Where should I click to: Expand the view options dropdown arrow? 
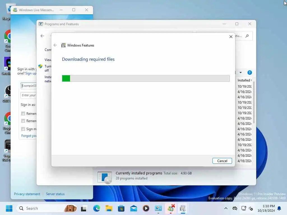240,73
